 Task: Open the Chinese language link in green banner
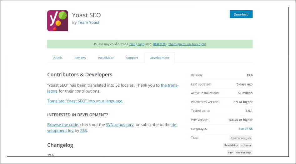[159, 44]
